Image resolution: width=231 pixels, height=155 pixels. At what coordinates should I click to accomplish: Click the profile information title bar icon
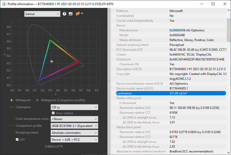pos(4,4)
